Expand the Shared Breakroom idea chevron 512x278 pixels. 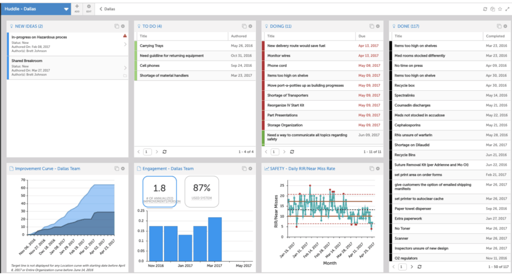tap(125, 68)
